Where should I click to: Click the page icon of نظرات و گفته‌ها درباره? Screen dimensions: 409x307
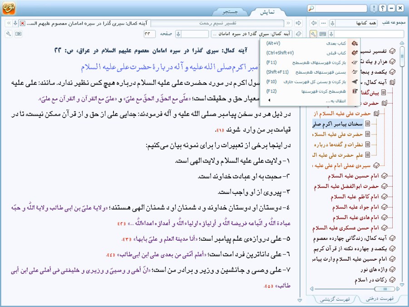click(x=368, y=144)
